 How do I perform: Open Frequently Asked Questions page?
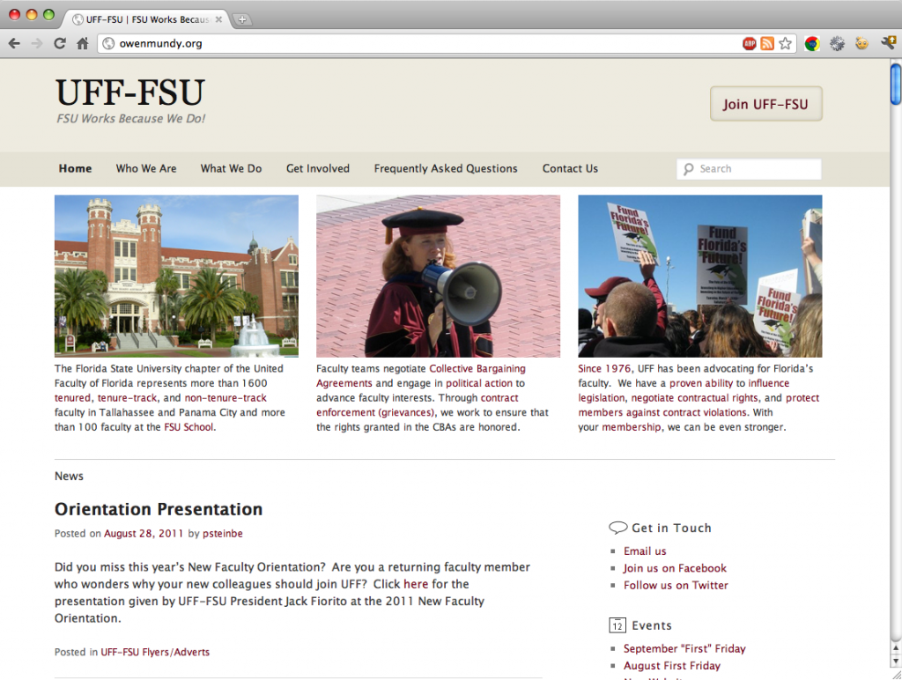pos(446,168)
